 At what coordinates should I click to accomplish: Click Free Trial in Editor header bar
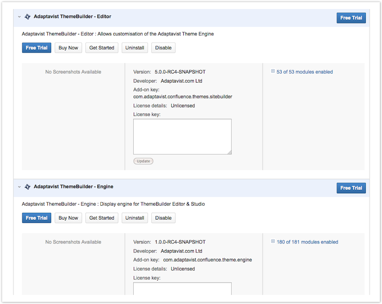click(x=351, y=18)
